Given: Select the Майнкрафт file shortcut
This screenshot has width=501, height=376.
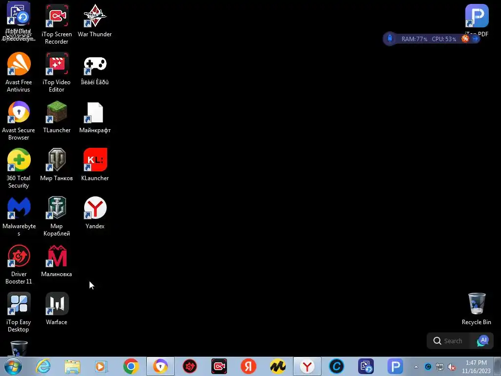Looking at the screenshot, I should pos(94,117).
